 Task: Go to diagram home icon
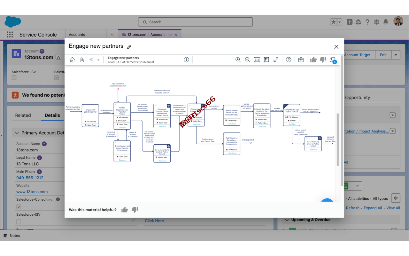[x=72, y=60]
